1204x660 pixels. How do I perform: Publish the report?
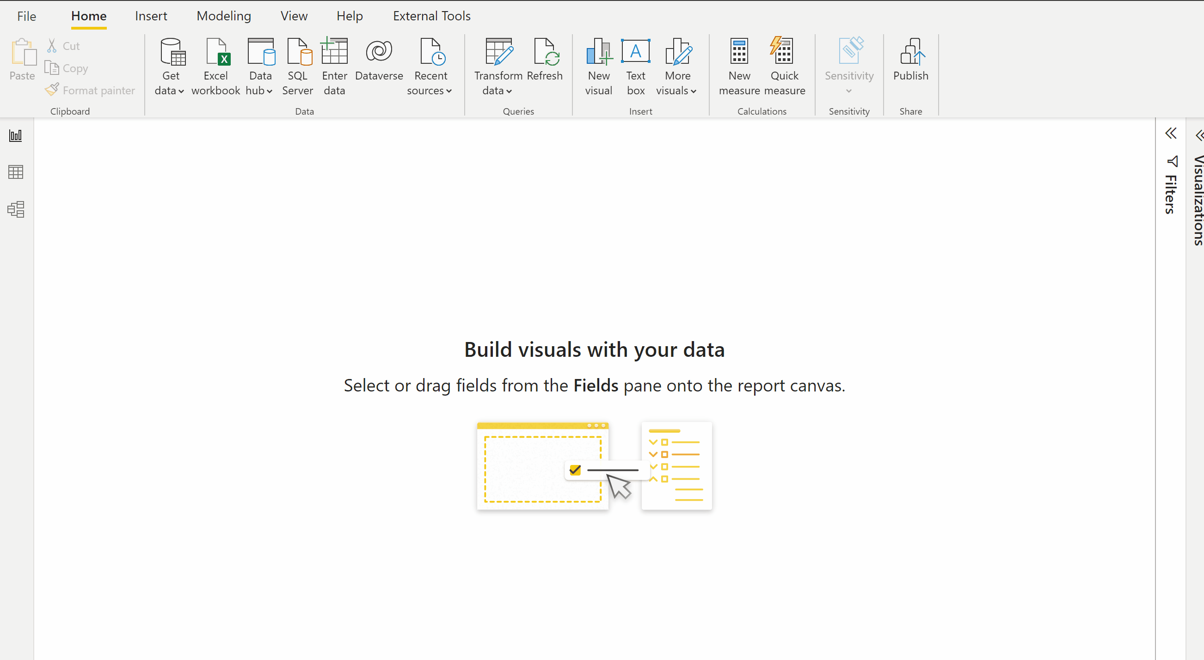[x=910, y=60]
